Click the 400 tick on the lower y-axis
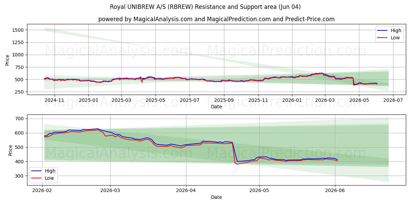The width and height of the screenshot is (411, 205). (19, 162)
